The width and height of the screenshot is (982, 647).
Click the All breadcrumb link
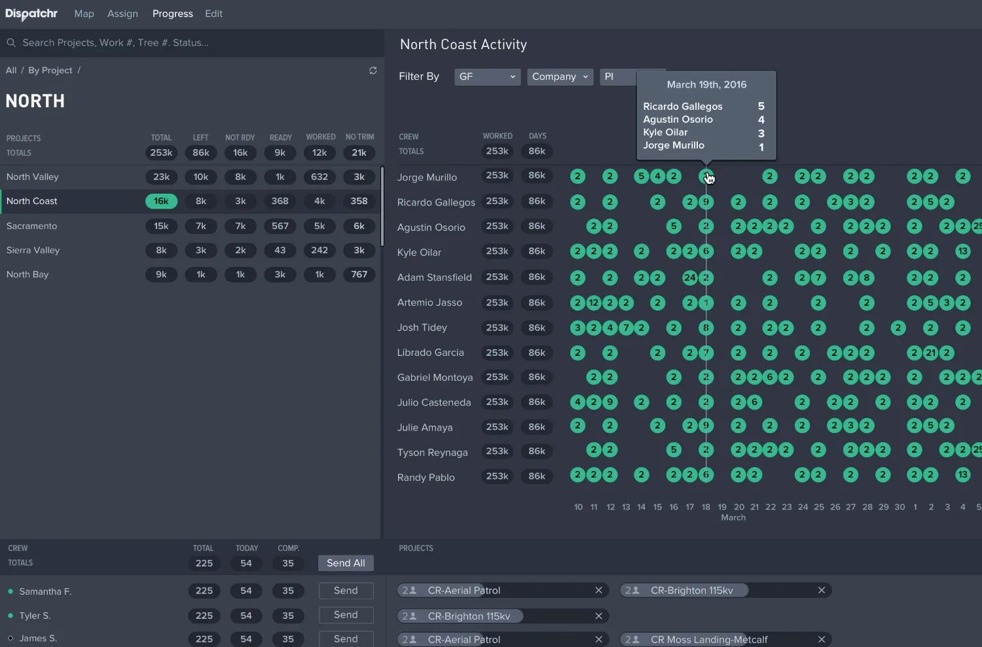[11, 70]
